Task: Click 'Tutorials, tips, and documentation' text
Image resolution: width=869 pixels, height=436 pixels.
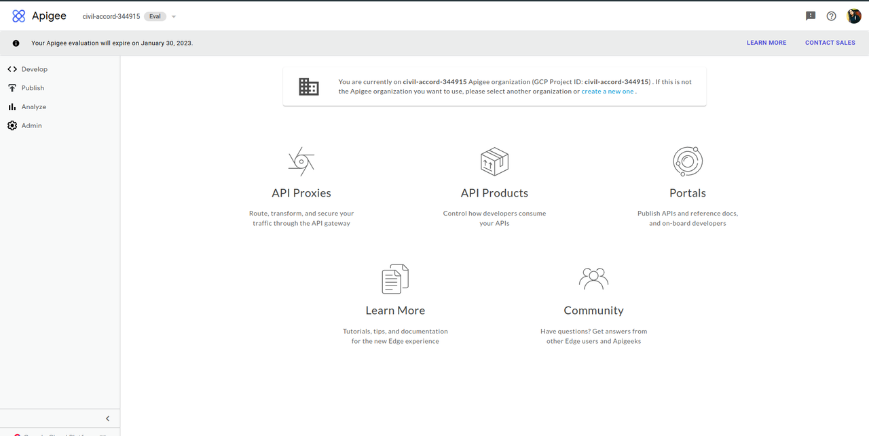Action: 395,336
